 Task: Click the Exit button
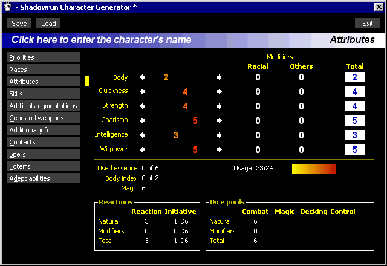(367, 24)
